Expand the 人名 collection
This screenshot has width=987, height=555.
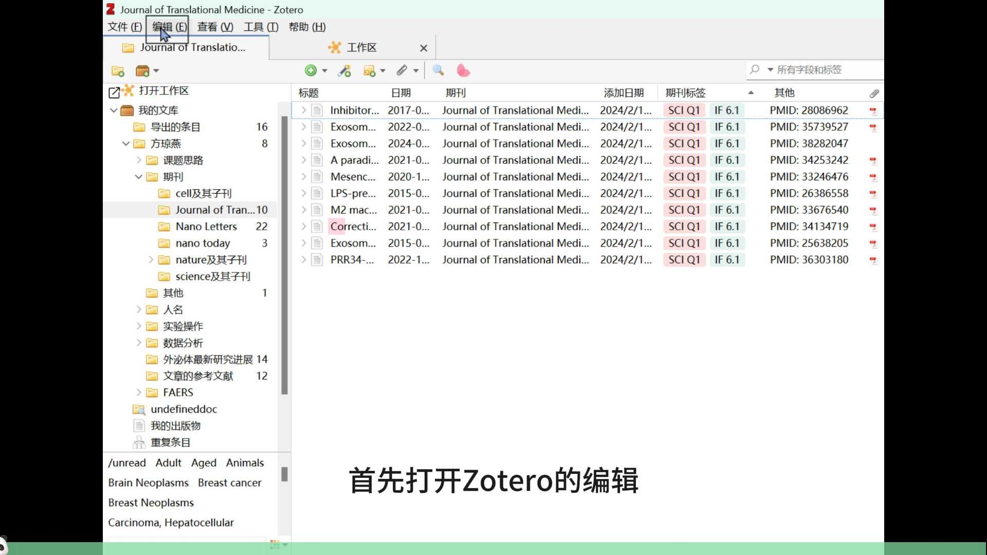[139, 310]
